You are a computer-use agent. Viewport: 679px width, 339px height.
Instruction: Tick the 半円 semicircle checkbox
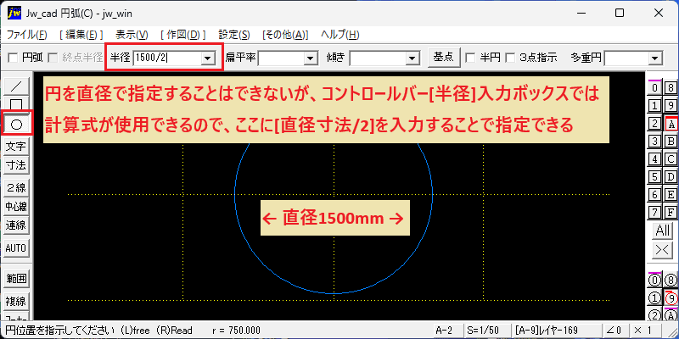coord(469,58)
